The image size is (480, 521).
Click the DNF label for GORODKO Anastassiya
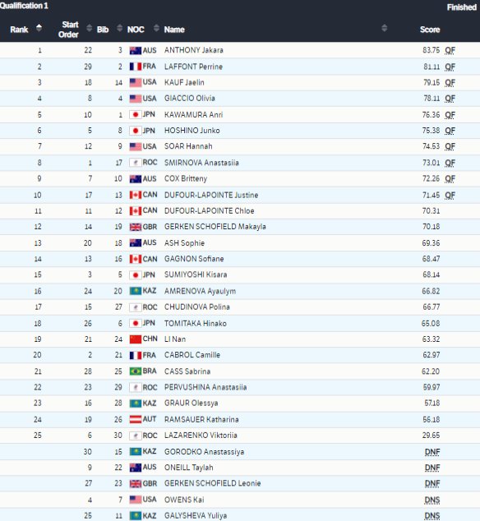click(x=432, y=452)
